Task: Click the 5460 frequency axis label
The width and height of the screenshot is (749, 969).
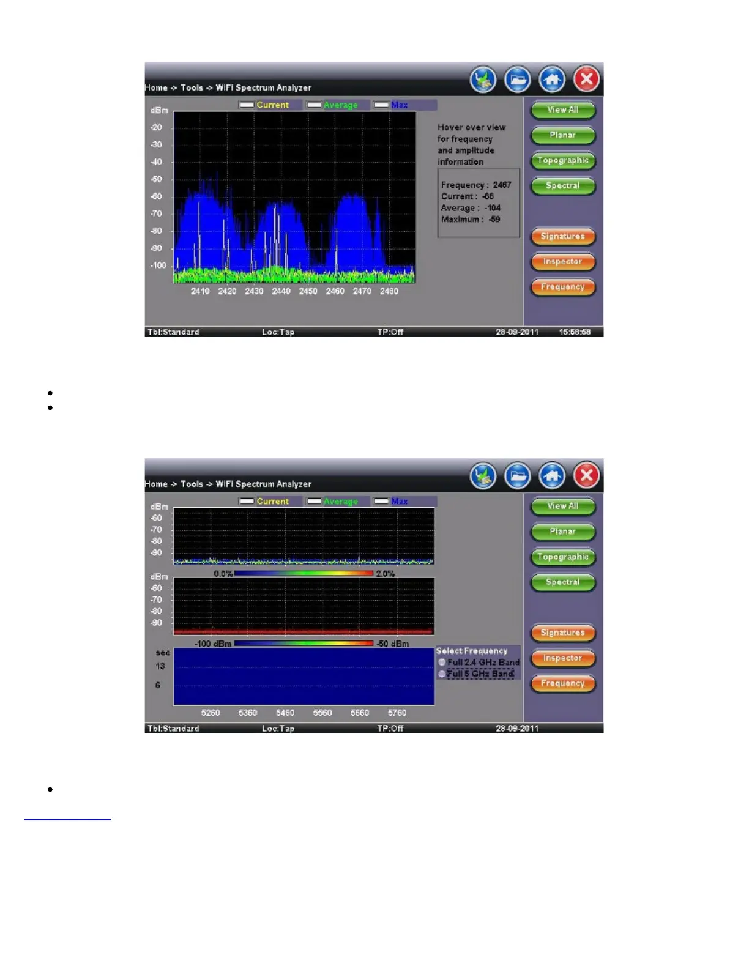Action: [285, 713]
